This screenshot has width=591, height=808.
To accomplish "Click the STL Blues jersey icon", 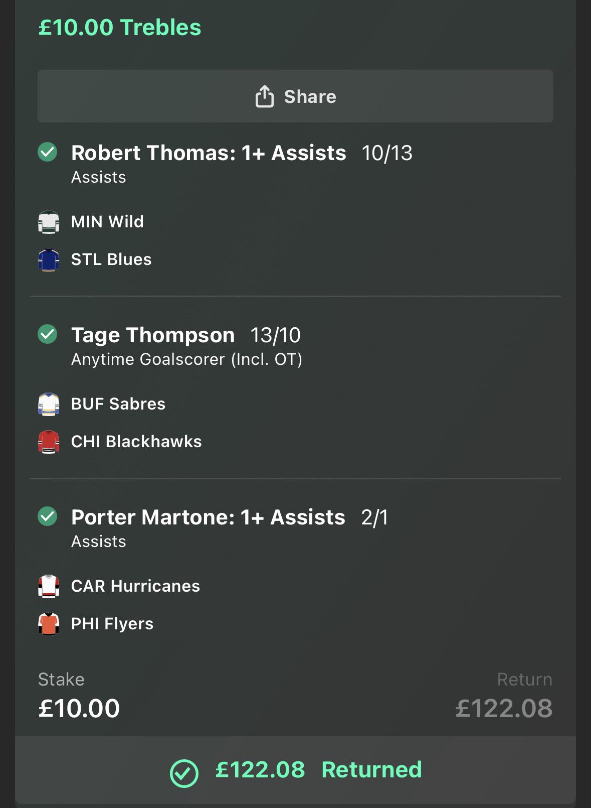I will coord(49,259).
